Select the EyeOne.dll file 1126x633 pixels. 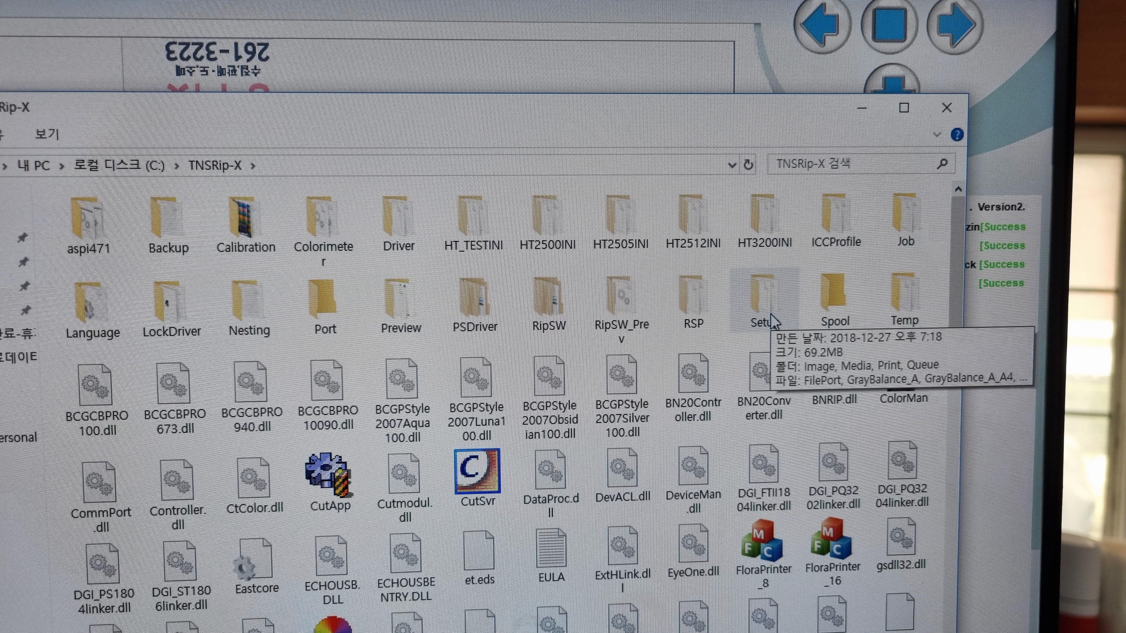pos(693,551)
